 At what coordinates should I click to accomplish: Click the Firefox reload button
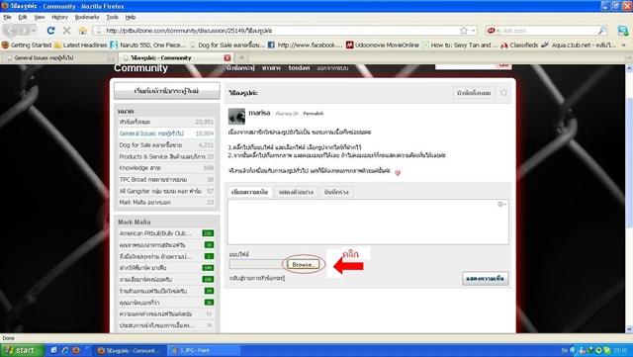tap(50, 31)
